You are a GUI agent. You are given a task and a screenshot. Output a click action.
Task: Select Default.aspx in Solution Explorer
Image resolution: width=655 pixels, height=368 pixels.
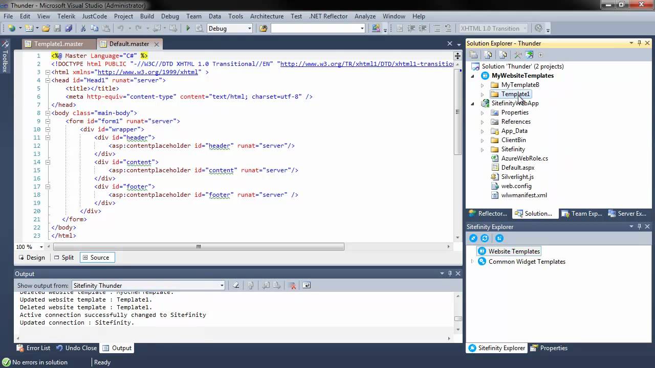click(518, 168)
